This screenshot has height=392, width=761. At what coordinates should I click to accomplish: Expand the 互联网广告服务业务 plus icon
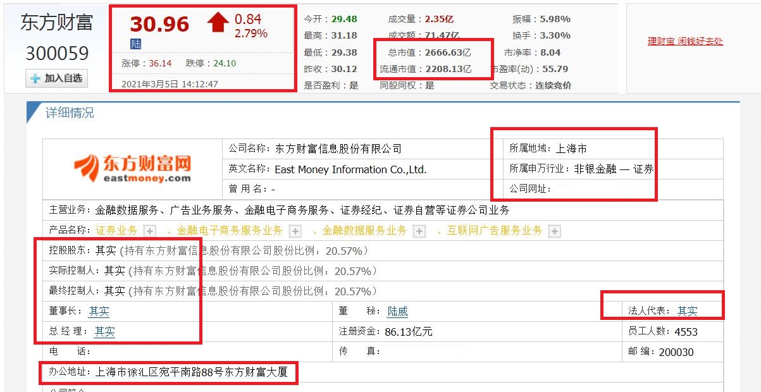[x=554, y=231]
